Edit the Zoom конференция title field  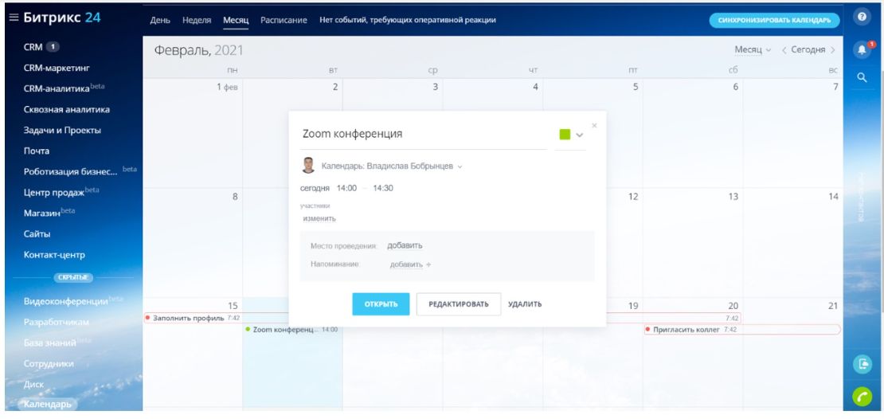(x=424, y=134)
